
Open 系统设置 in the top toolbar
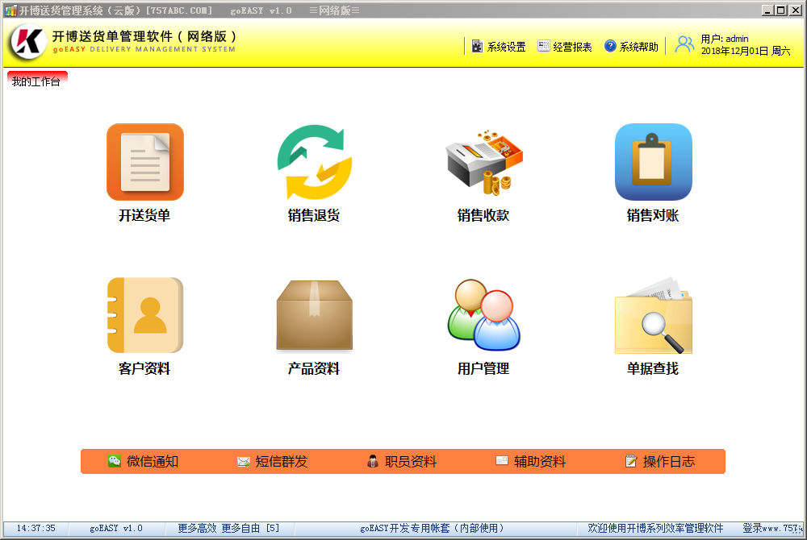click(499, 47)
